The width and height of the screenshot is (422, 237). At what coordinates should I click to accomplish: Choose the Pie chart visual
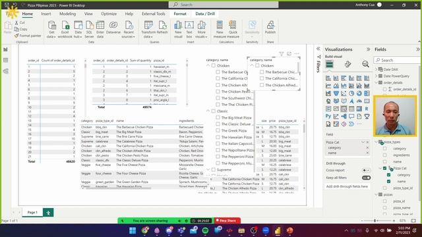click(351, 93)
